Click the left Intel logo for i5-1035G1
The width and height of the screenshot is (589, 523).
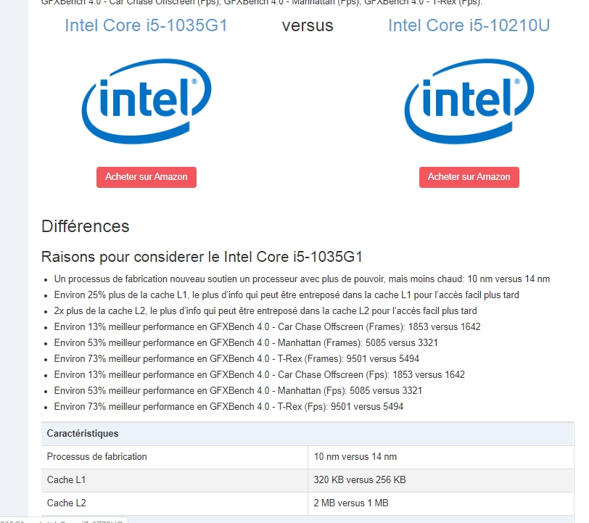(147, 101)
